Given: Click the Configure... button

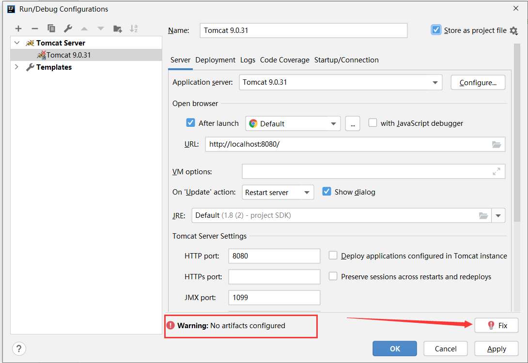Looking at the screenshot, I should tap(478, 83).
